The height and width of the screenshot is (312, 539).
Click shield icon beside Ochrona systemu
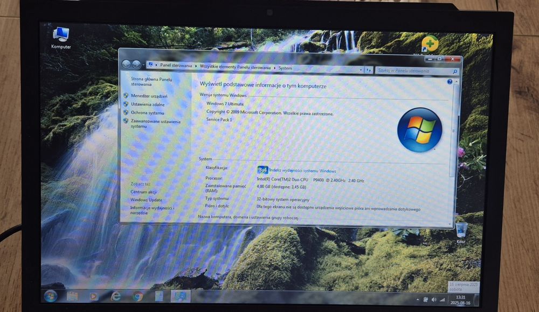(x=126, y=112)
